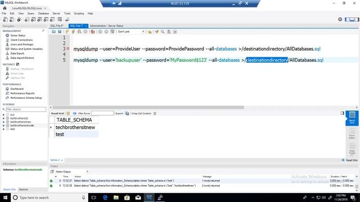Click the Windows Start button

tap(5, 198)
